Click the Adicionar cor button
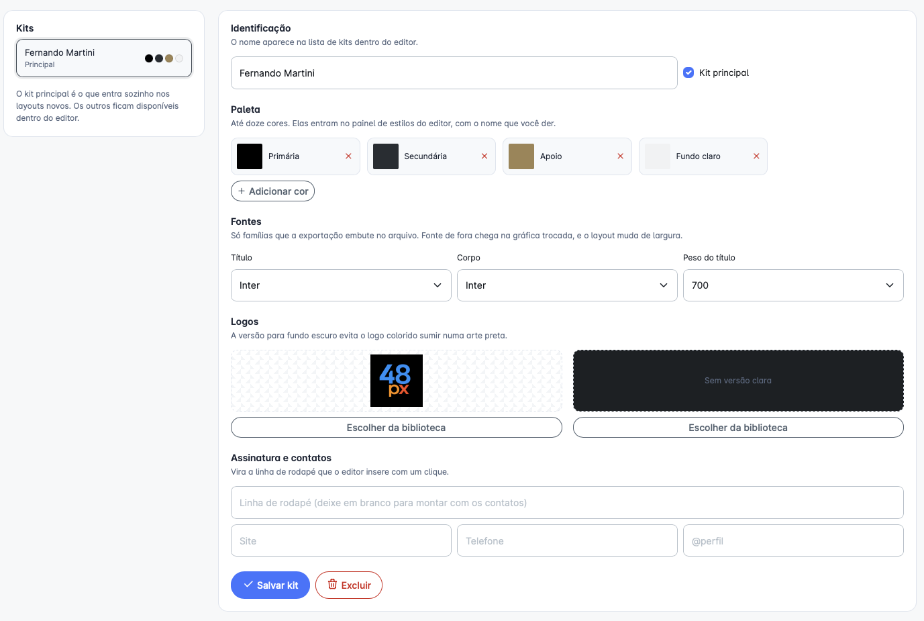Viewport: 924px width, 621px height. (272, 191)
